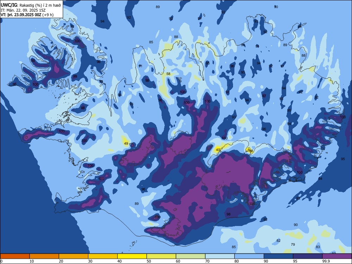The width and height of the screenshot is (352, 264).
Task: Select the purple above-99.9 legend swatch
Action: point(337,256)
